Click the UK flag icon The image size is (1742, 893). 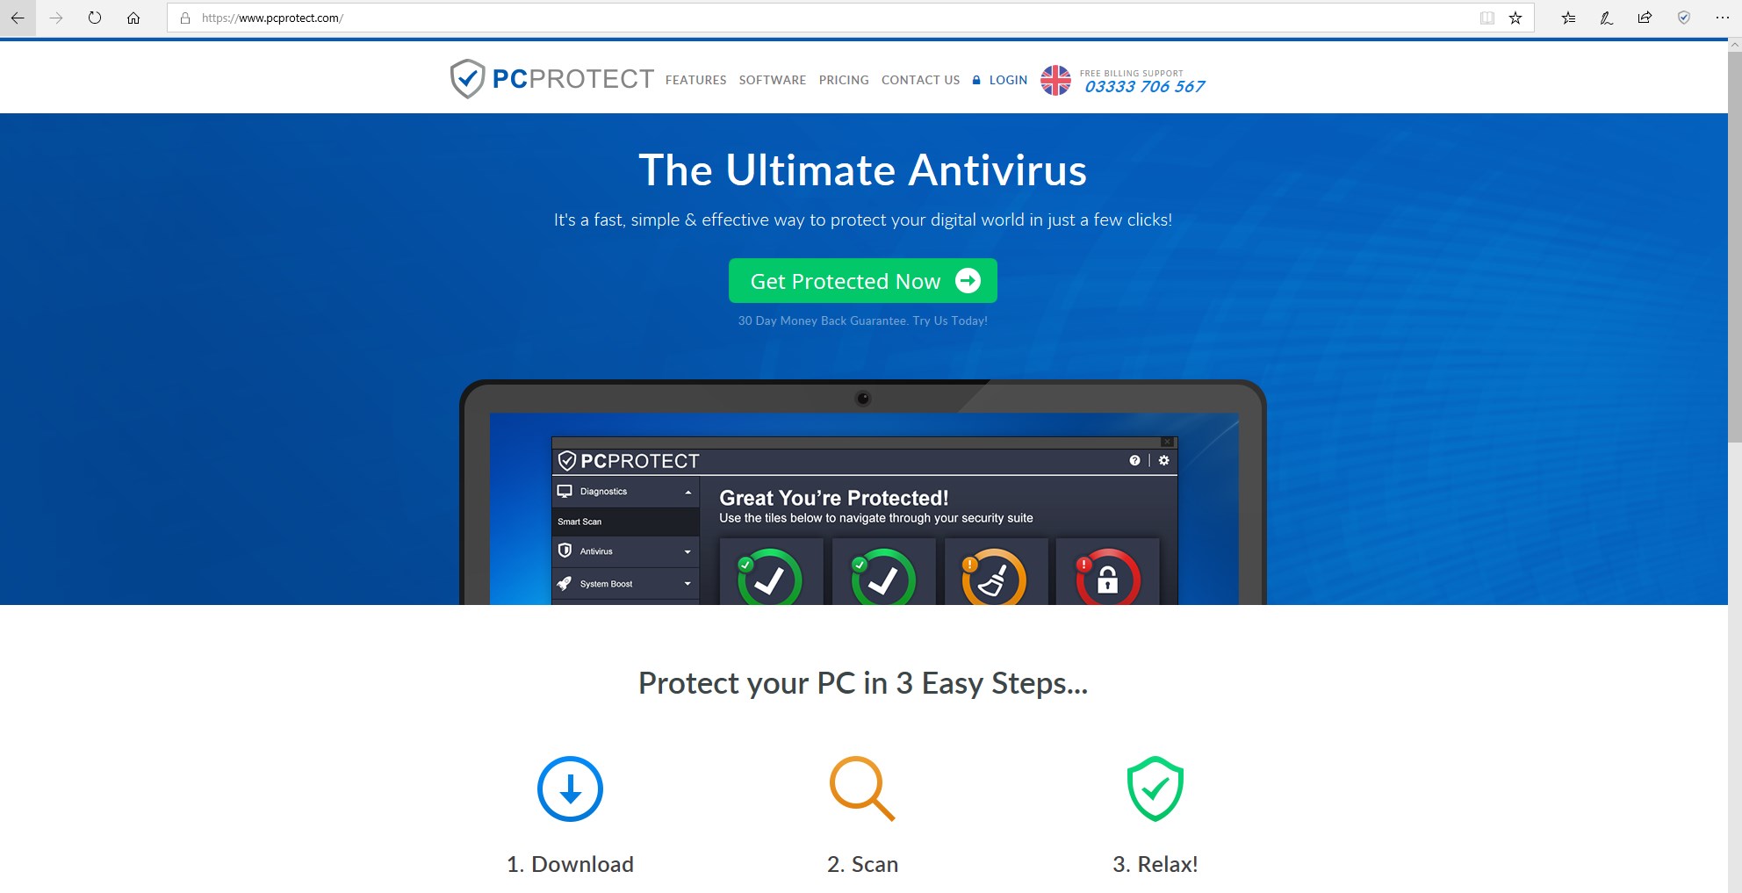tap(1055, 80)
